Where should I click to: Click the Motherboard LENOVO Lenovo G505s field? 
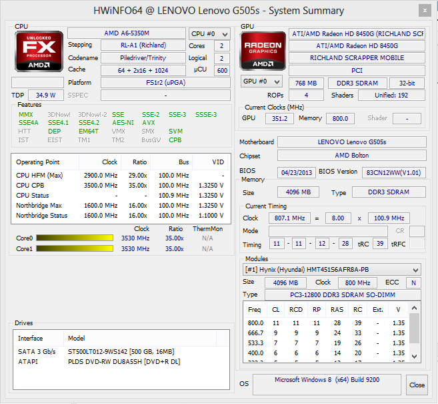tap(352, 142)
